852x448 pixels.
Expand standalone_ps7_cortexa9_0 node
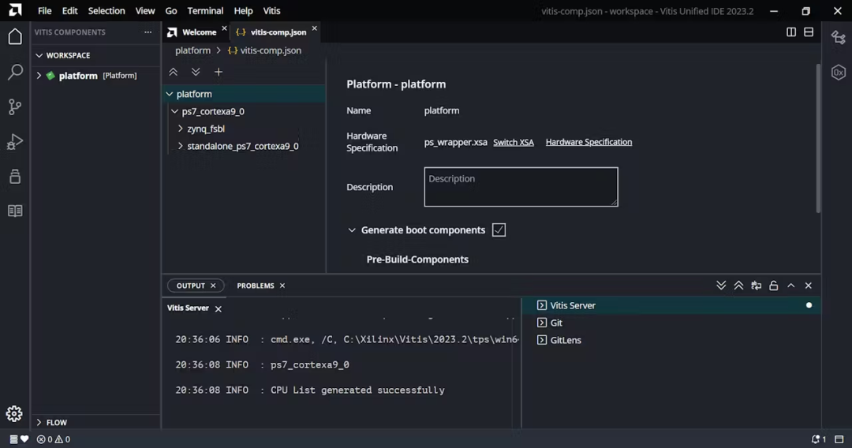click(181, 146)
